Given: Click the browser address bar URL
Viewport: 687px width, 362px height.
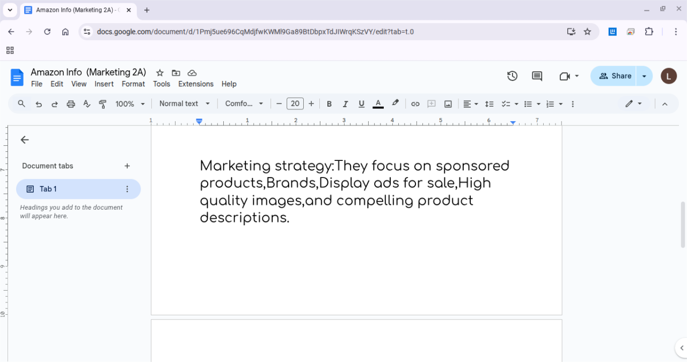Looking at the screenshot, I should (255, 32).
